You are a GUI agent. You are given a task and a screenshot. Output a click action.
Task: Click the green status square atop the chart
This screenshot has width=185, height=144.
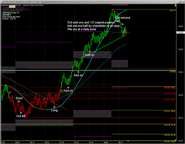[176, 5]
